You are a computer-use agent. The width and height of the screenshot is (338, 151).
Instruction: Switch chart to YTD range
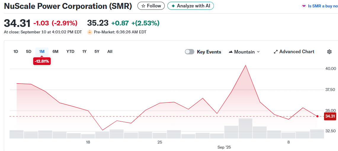click(x=70, y=52)
